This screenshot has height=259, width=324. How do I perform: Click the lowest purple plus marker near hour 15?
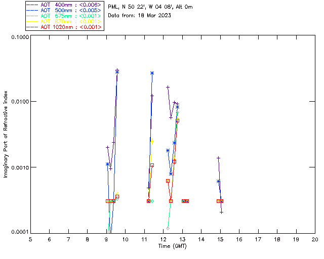[x=221, y=212]
